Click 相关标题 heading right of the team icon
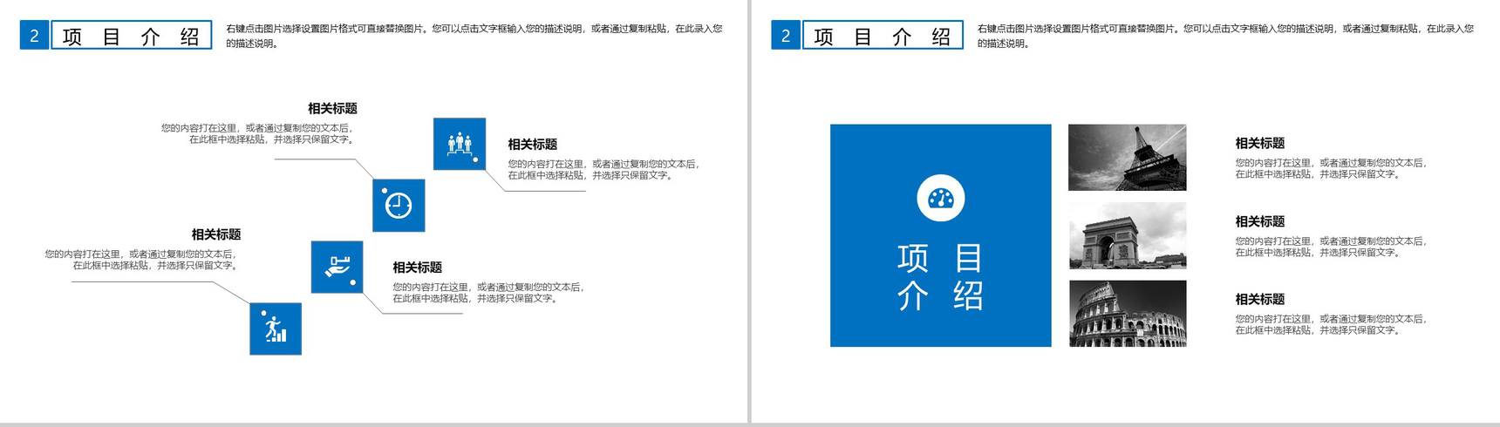Viewport: 1500px width, 427px height. [x=532, y=145]
